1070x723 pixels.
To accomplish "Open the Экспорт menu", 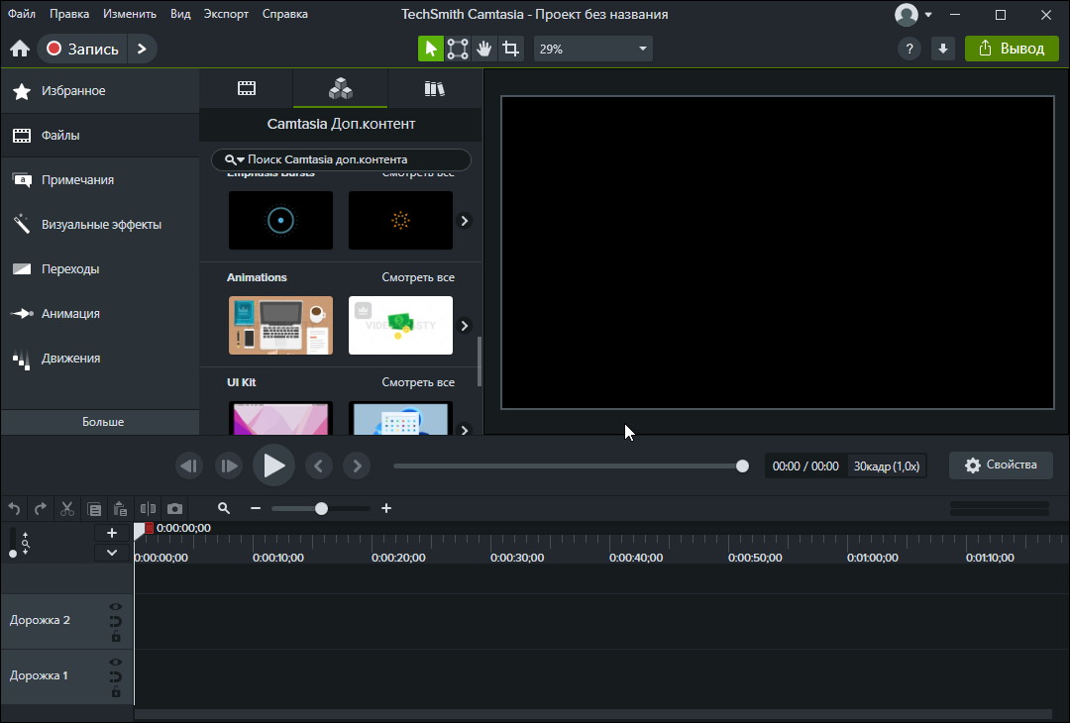I will click(x=226, y=14).
